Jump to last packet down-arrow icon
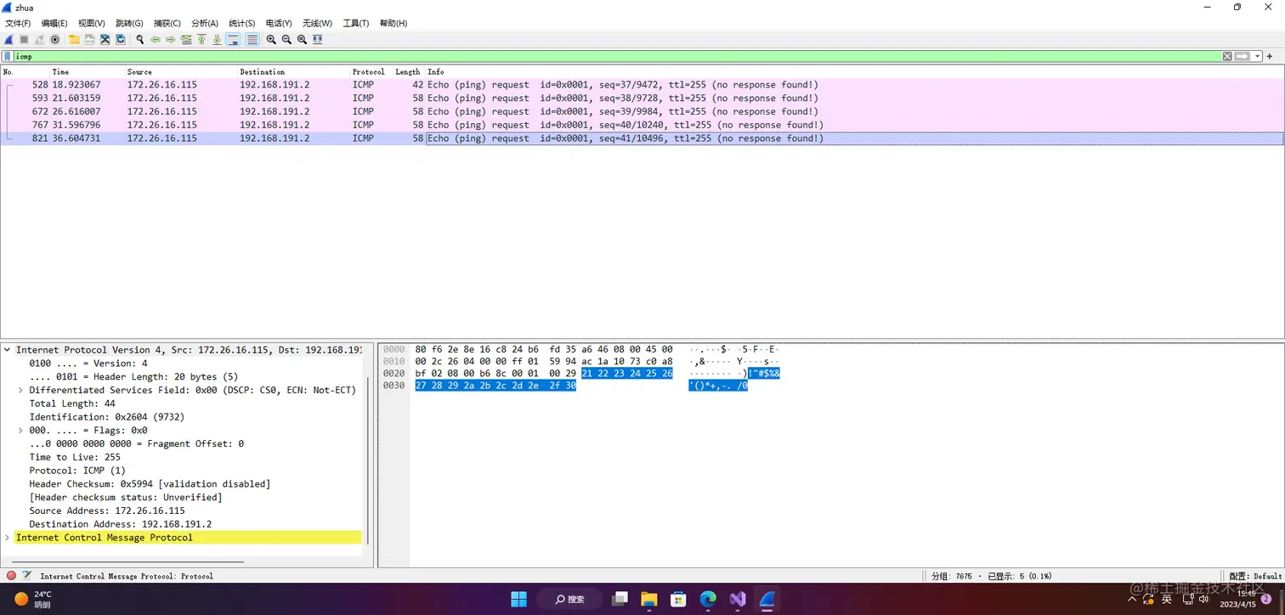 click(x=217, y=40)
